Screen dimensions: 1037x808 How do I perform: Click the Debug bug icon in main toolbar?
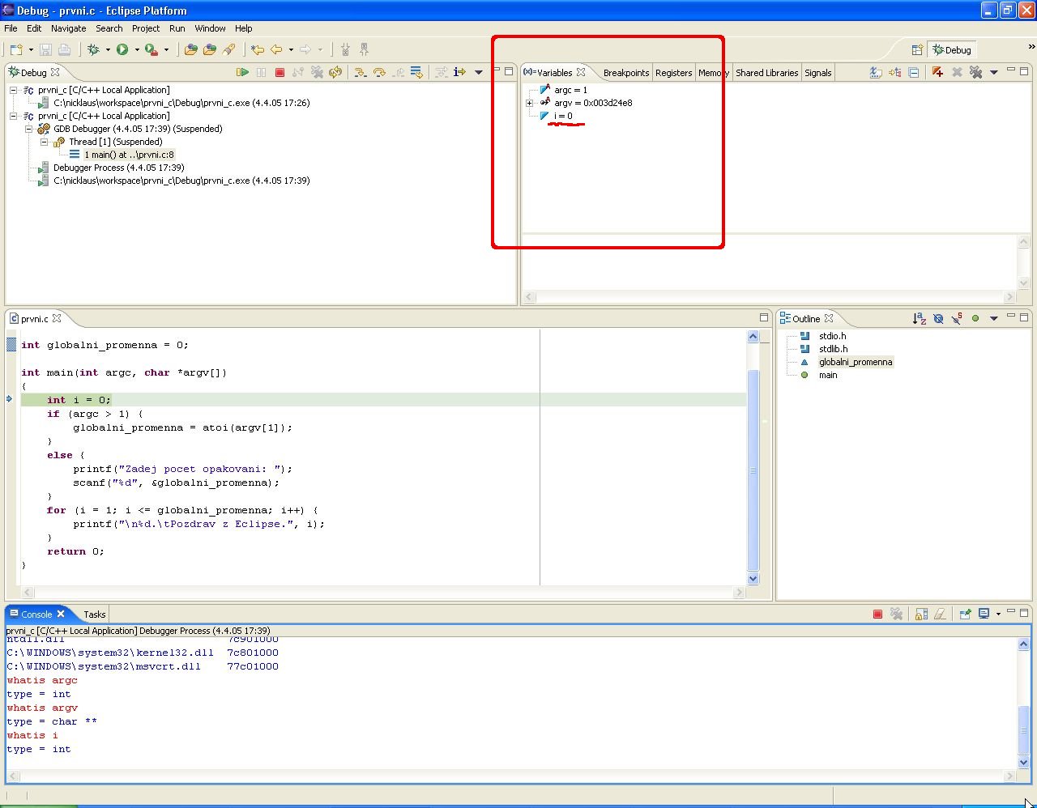(94, 49)
